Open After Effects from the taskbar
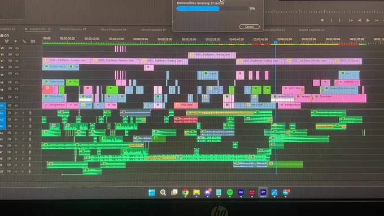384x216 pixels. coord(241,192)
